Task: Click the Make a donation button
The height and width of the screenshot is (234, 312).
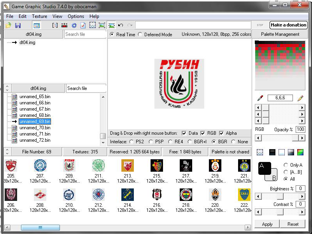Action: point(289,25)
